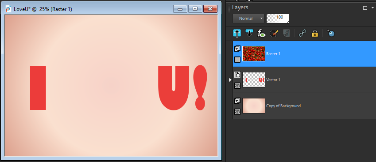Click the raster layer type icon on Copy of Background
This screenshot has width=376, height=162.
point(237,101)
